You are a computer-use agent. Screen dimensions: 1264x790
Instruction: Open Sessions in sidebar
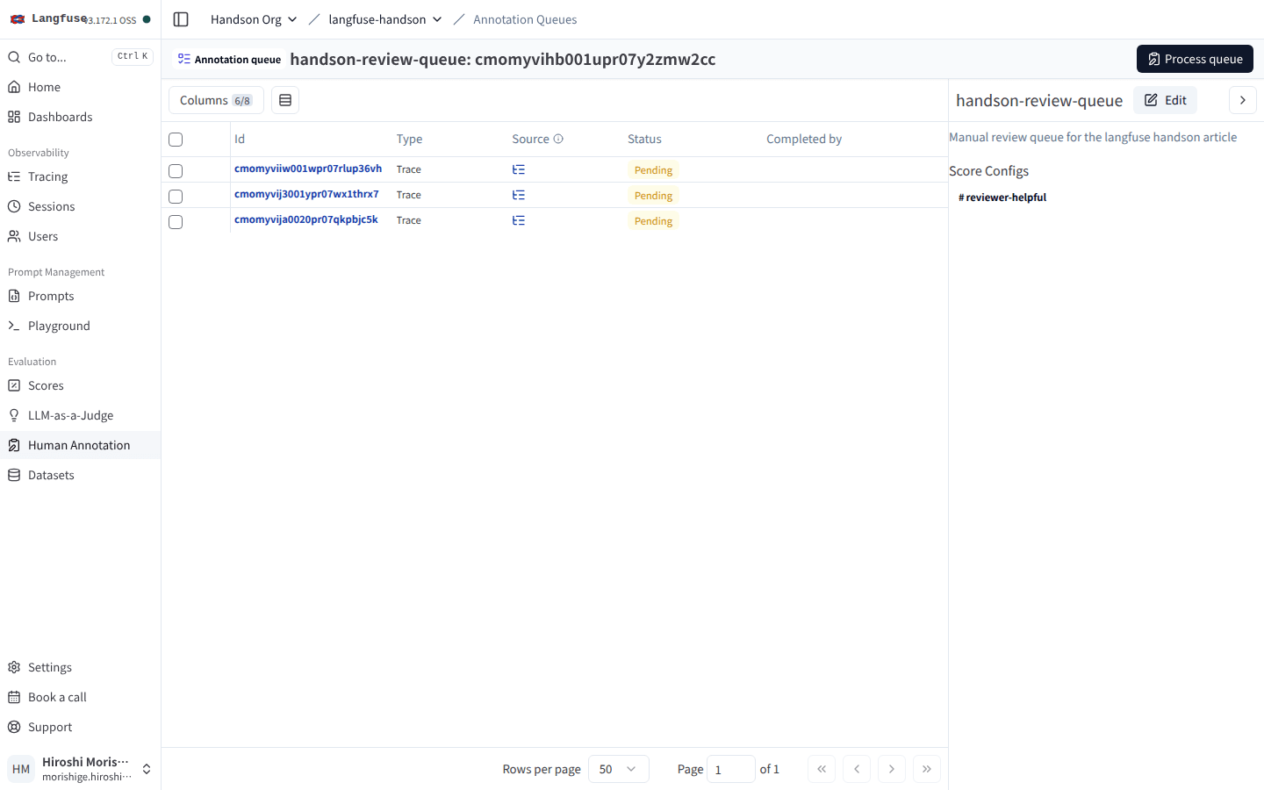pyautogui.click(x=80, y=206)
